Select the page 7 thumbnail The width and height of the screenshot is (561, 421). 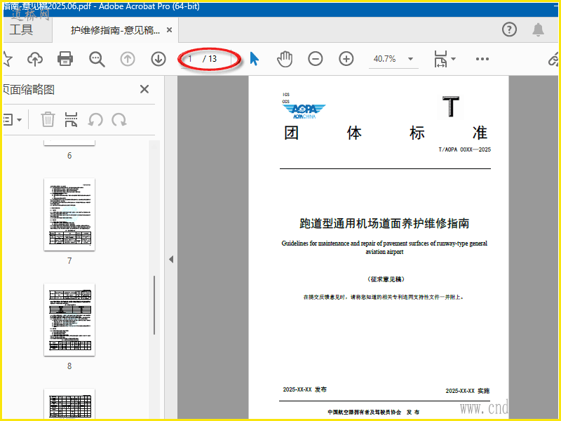[x=69, y=214]
